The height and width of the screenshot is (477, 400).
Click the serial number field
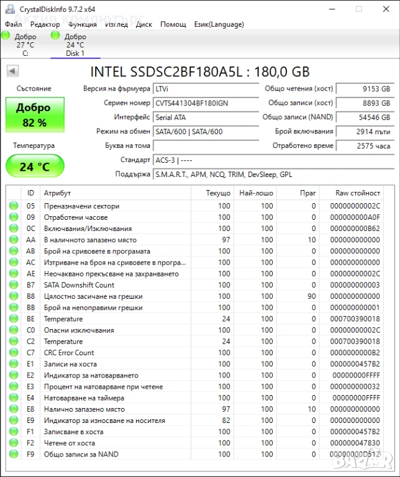coord(206,103)
